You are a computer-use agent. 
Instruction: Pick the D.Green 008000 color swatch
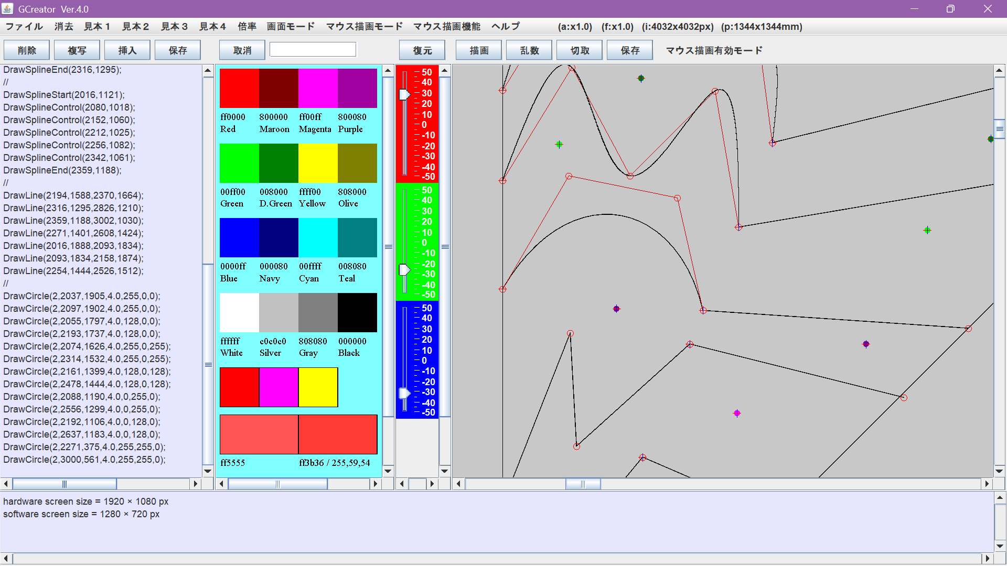(278, 163)
